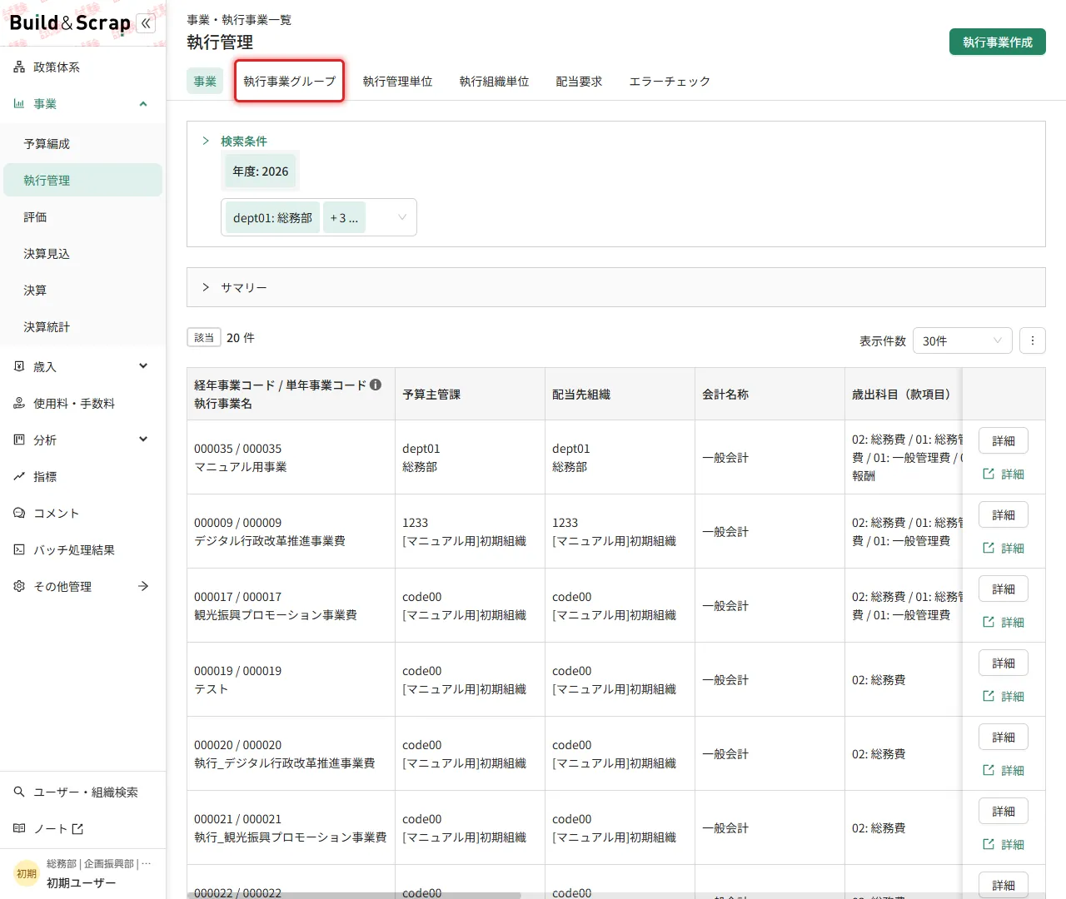Click 詳細 button for 000020 row
Image resolution: width=1066 pixels, height=899 pixels.
click(x=1004, y=737)
